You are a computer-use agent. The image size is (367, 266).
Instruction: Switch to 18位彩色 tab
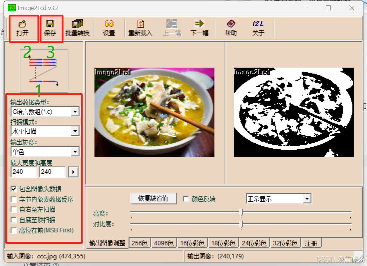pyautogui.click(x=223, y=243)
